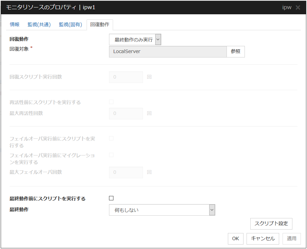Open the 監視(共通) tab
This screenshot has height=249, width=307.
(x=39, y=24)
